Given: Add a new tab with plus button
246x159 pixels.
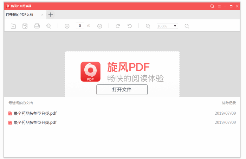Looking at the screenshot, I should click(51, 15).
